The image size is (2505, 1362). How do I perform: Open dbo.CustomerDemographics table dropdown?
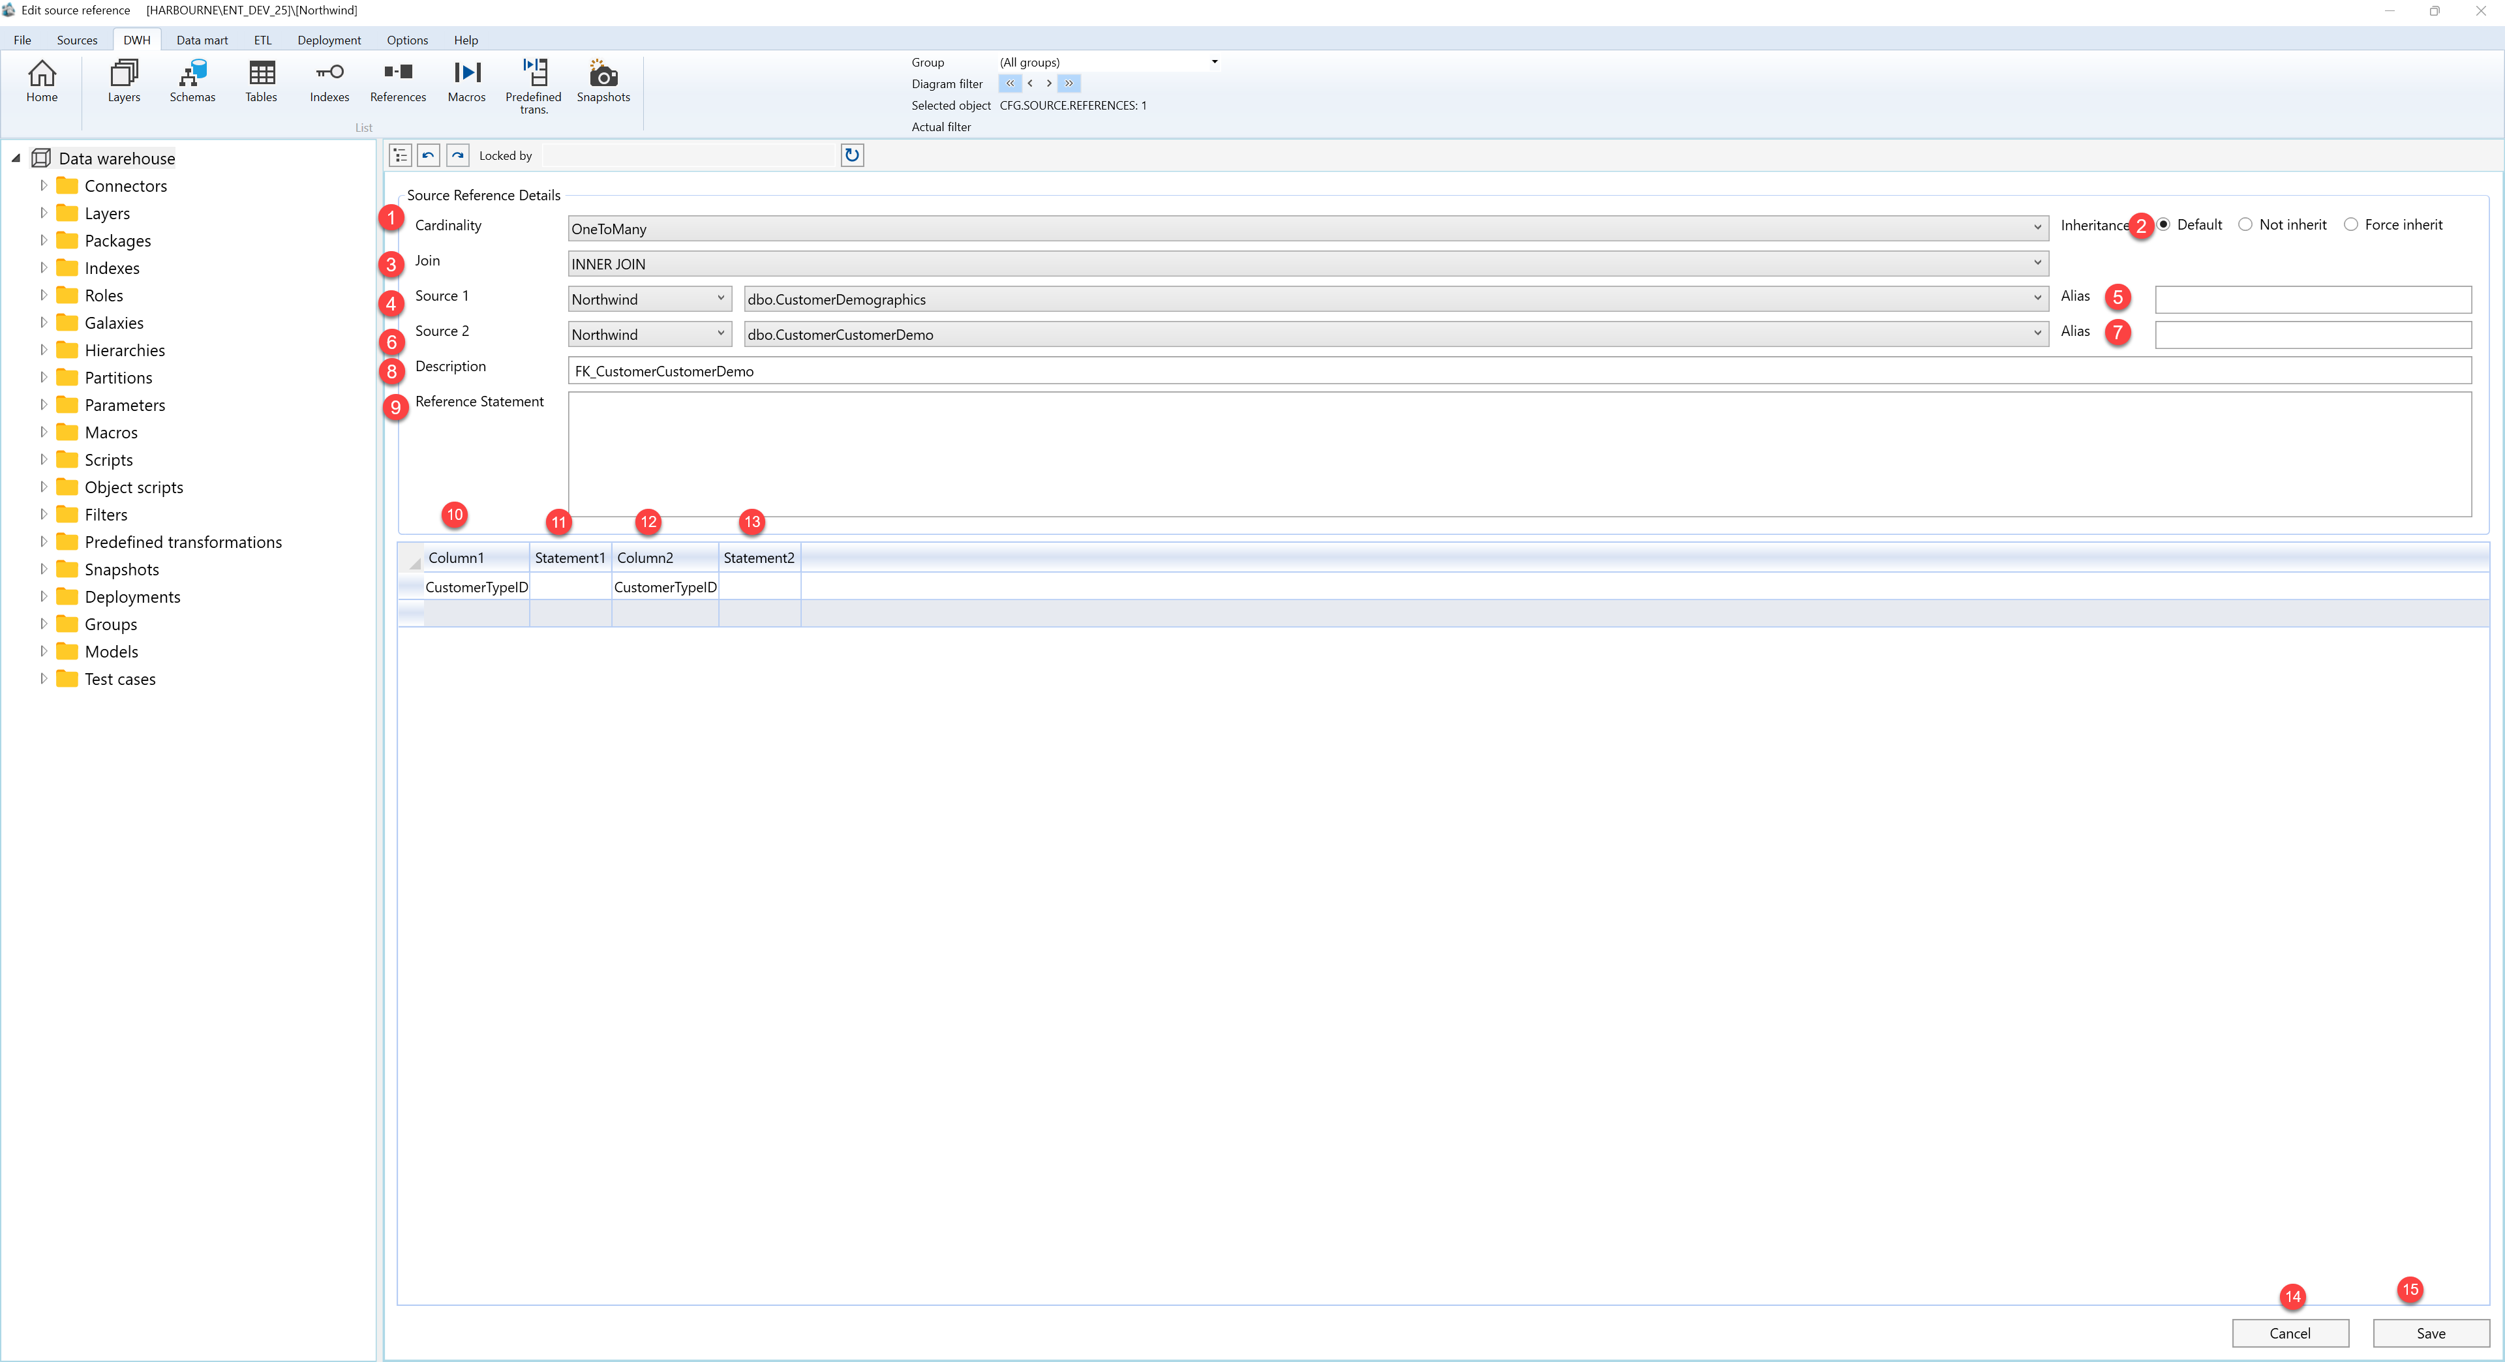pos(1395,299)
